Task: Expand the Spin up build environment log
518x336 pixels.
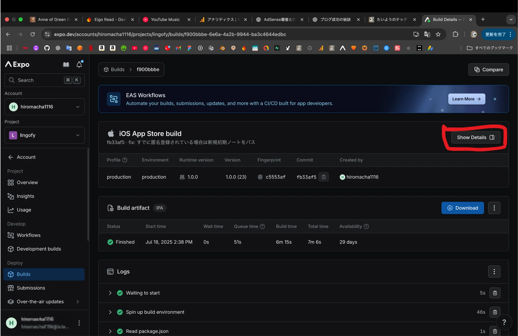Action: [x=110, y=312]
